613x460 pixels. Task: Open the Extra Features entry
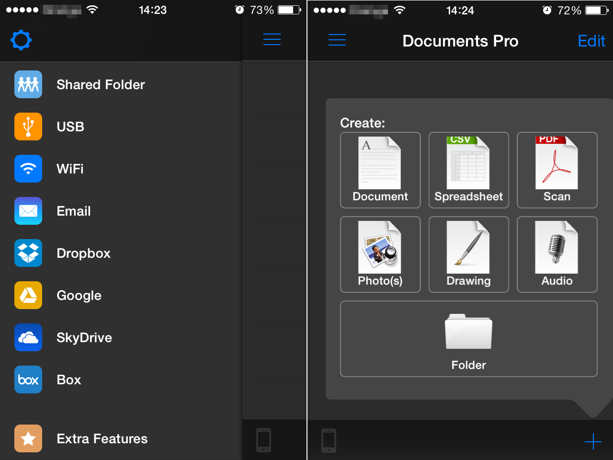(121, 438)
